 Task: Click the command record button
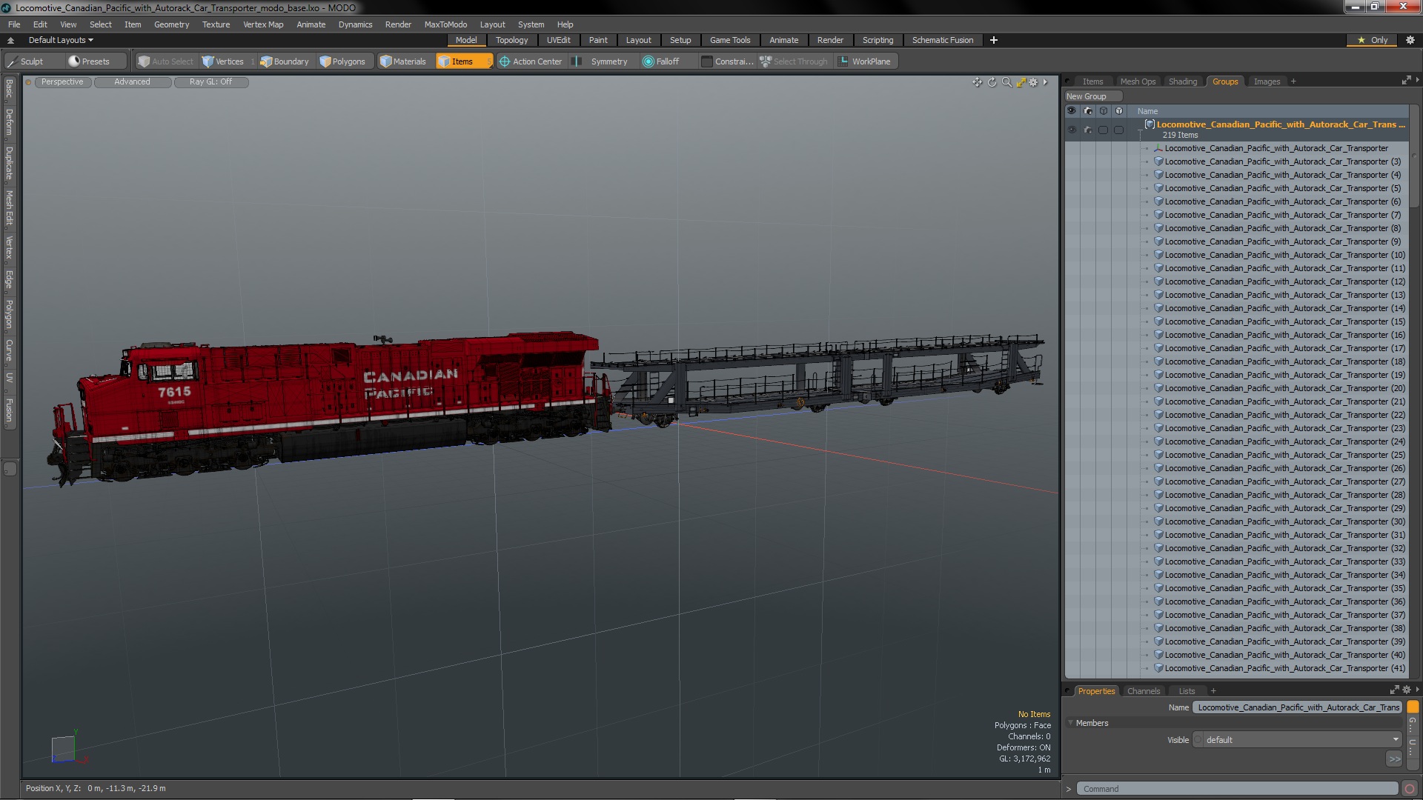(1410, 789)
